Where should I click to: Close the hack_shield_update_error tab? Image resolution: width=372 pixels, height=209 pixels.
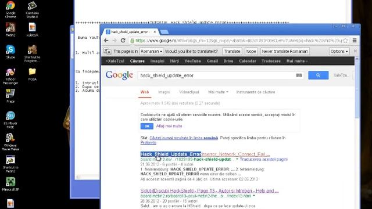[x=155, y=32]
